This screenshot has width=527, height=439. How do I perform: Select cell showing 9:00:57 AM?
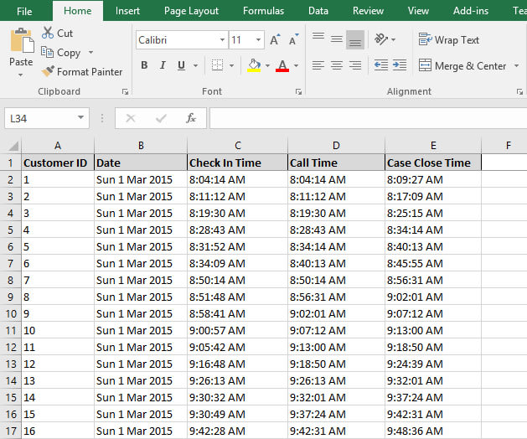tap(237, 330)
